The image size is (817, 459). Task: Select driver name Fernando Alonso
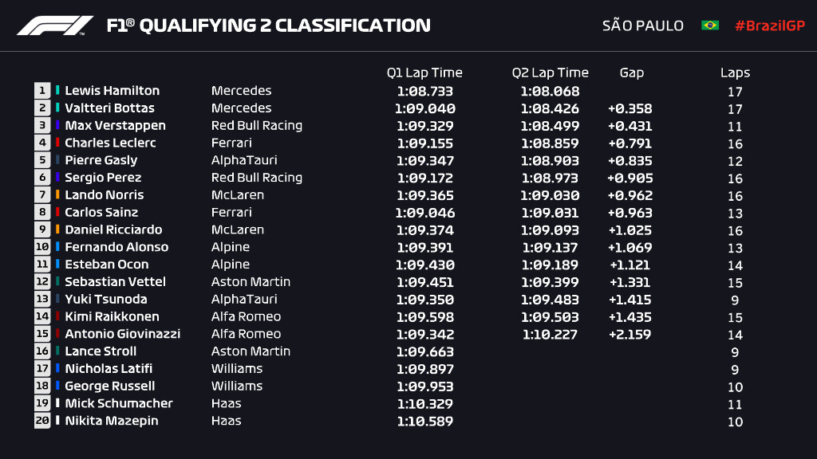[x=116, y=247]
